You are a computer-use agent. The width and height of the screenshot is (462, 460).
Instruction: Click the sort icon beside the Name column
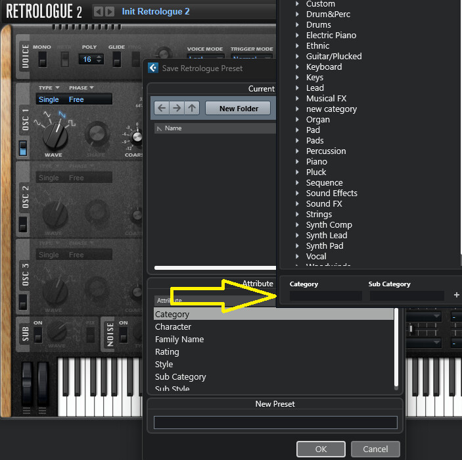click(160, 128)
